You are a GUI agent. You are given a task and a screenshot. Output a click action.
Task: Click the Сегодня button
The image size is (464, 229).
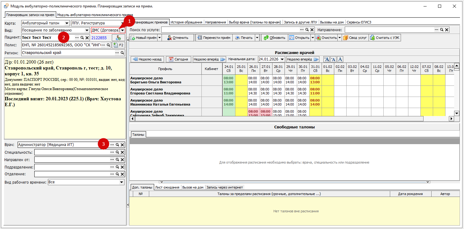(178, 59)
